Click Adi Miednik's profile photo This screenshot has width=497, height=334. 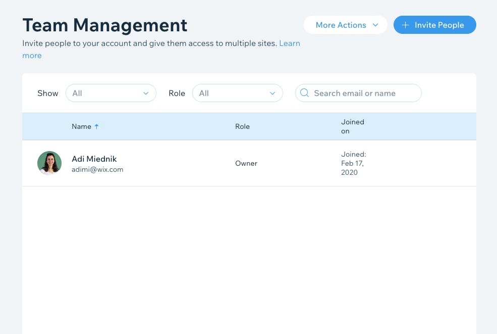tap(49, 163)
